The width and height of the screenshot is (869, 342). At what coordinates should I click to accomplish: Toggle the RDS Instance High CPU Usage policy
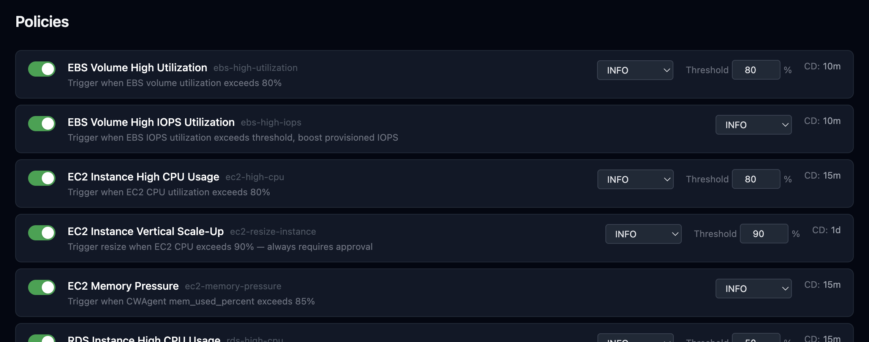coord(42,339)
